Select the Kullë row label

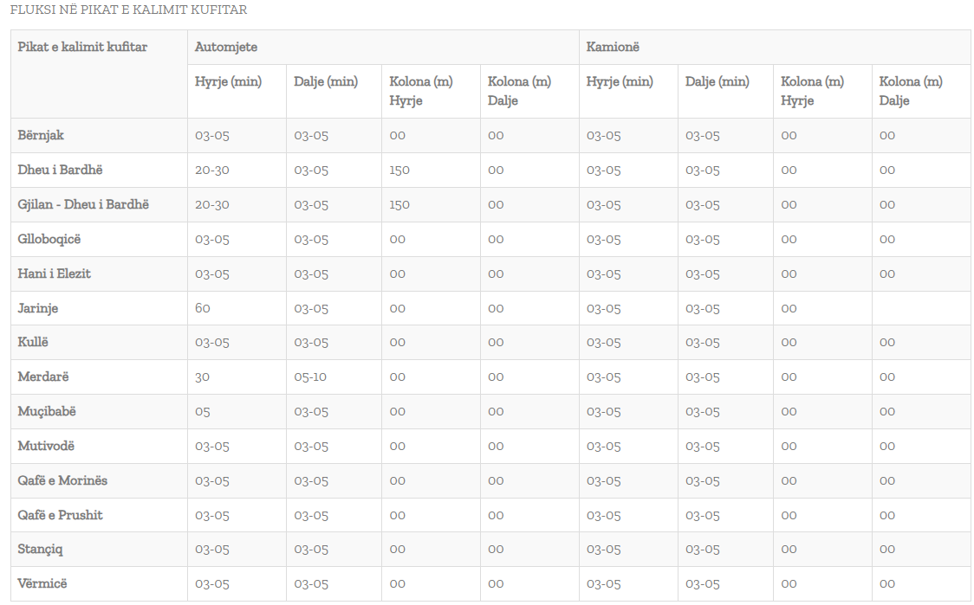point(33,342)
